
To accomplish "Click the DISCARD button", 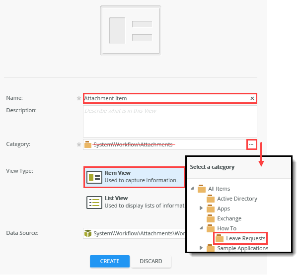I will 151,261.
